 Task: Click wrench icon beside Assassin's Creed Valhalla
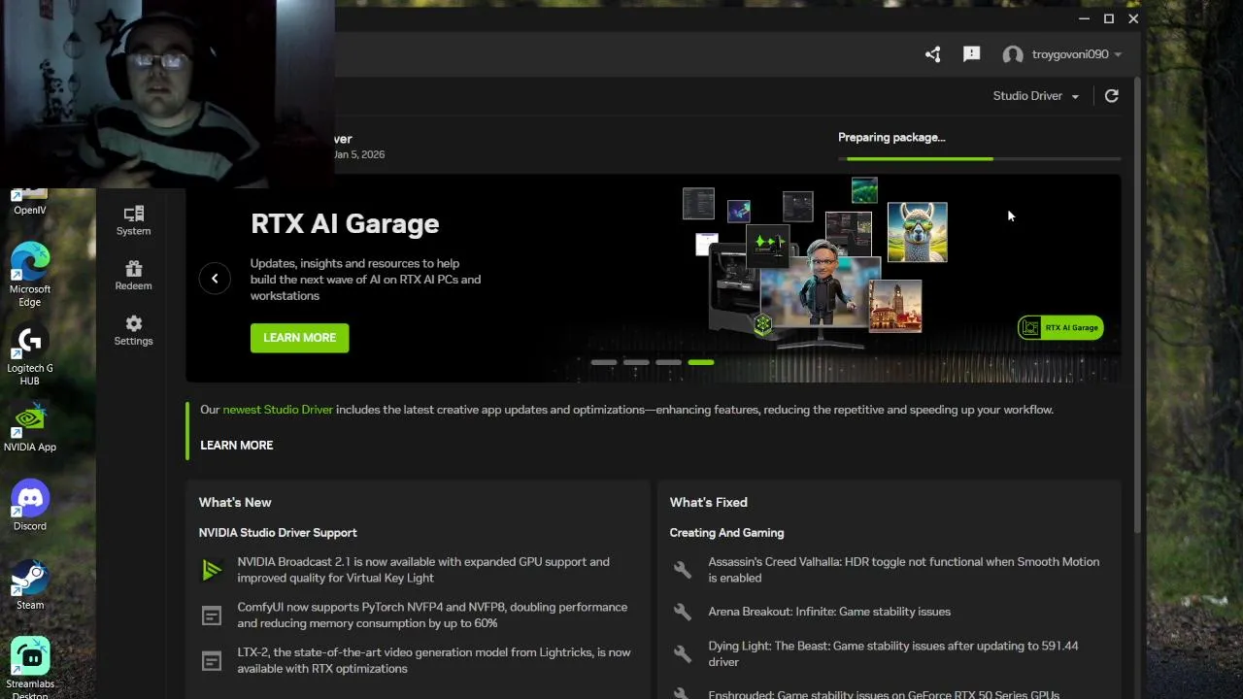[683, 570]
